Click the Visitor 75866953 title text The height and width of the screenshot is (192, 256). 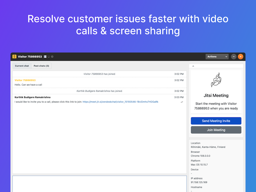click(x=30, y=57)
